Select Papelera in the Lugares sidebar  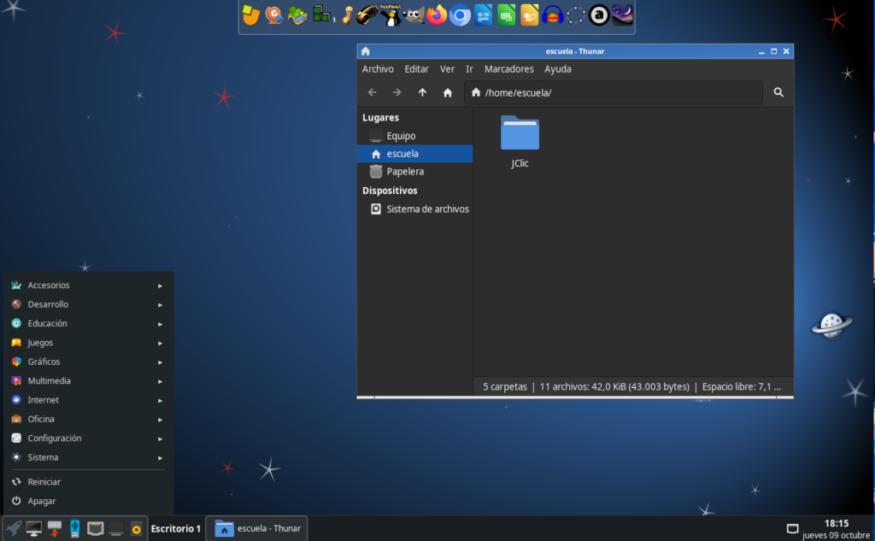(405, 172)
